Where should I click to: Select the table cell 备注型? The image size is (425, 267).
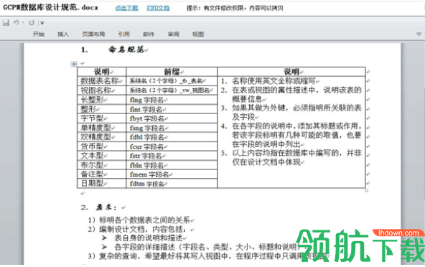pos(102,174)
